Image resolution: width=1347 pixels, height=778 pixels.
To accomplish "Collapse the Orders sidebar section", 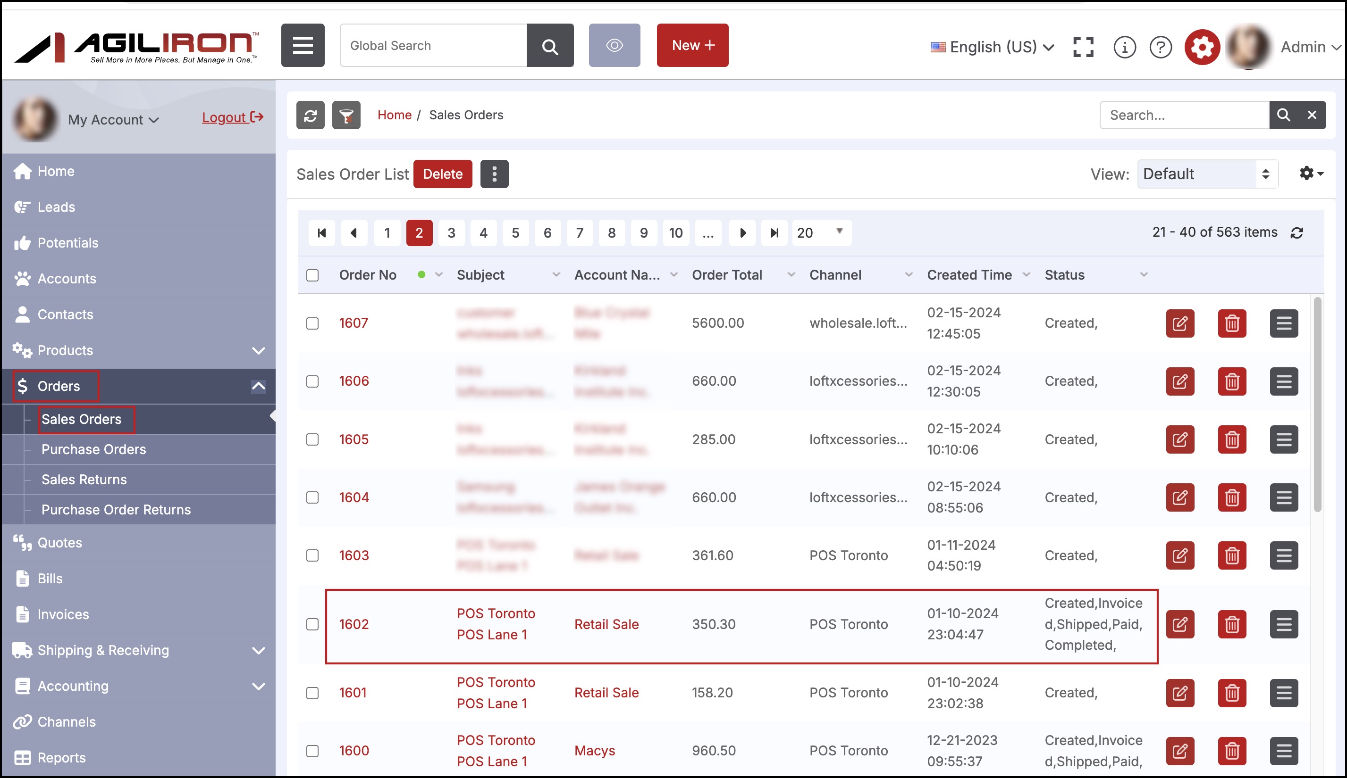I will pos(258,386).
